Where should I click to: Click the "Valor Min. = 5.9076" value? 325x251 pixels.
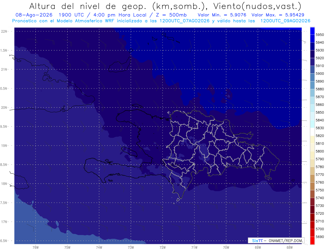click(222, 15)
